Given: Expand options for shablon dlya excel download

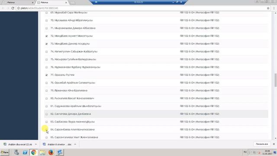Looking at the screenshot, I should click(36, 144).
